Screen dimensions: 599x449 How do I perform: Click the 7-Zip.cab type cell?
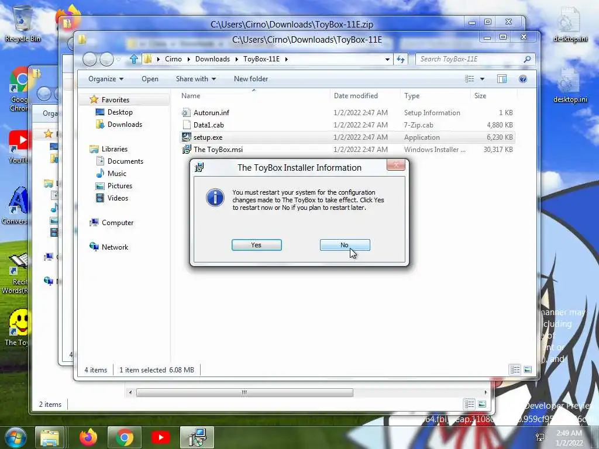click(x=419, y=125)
